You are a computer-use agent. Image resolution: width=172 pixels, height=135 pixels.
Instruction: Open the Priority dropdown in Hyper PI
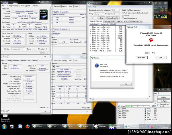tap(99, 14)
